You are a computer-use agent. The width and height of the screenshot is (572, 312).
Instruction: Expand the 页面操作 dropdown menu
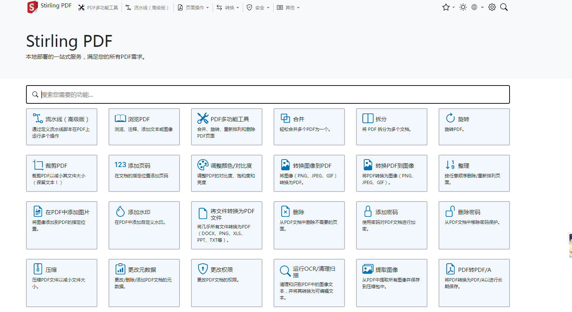pyautogui.click(x=193, y=7)
